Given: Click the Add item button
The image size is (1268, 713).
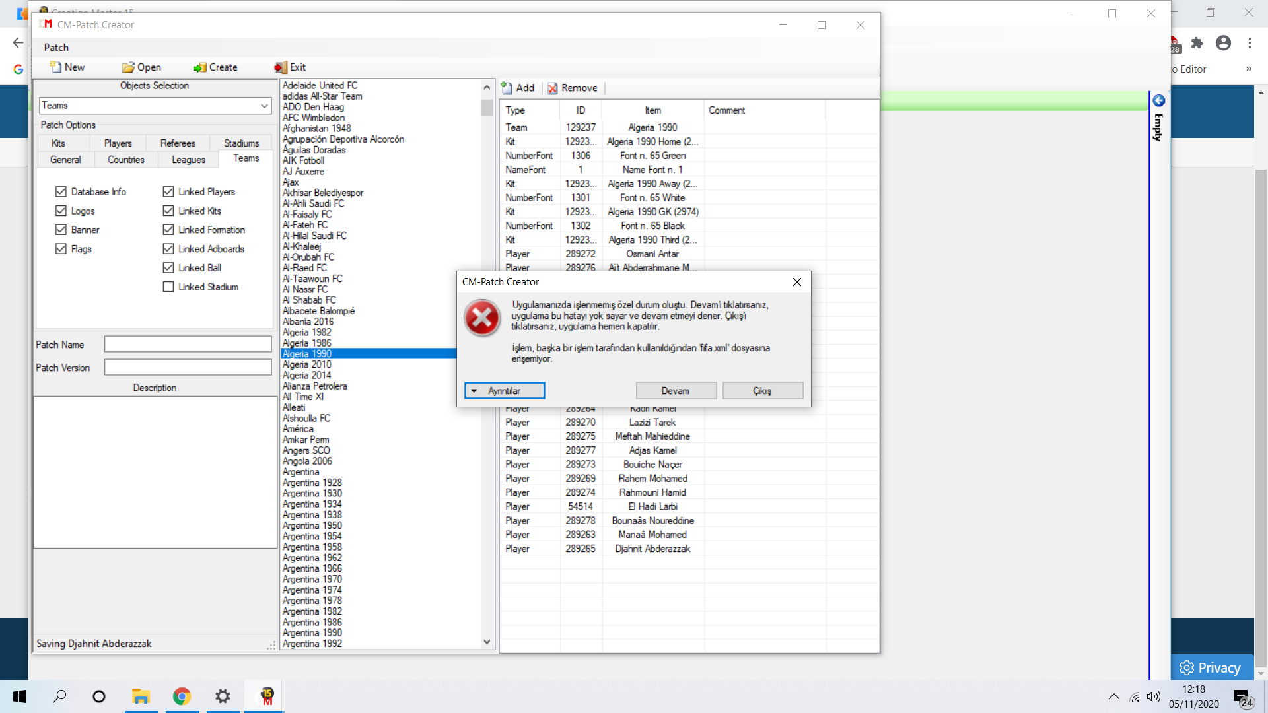Looking at the screenshot, I should [518, 88].
